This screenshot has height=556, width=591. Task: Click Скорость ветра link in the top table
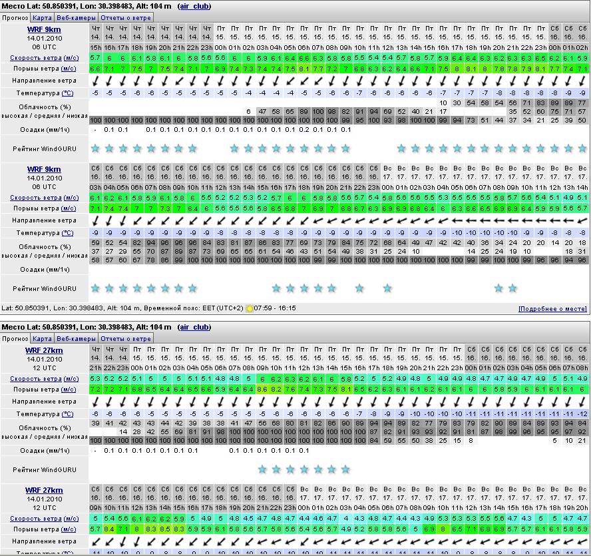(35, 58)
